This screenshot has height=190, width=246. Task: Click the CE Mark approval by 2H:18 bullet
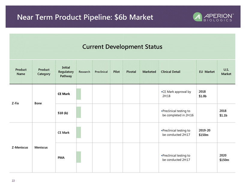point(176,94)
